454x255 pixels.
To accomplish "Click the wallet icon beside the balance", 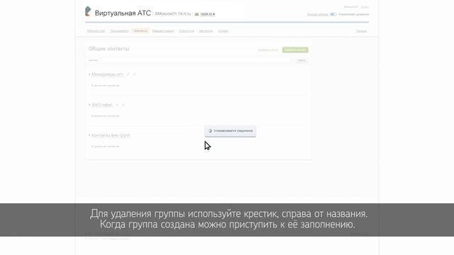I will 196,14.
